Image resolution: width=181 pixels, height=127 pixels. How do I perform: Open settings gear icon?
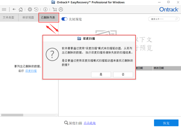click(x=30, y=9)
